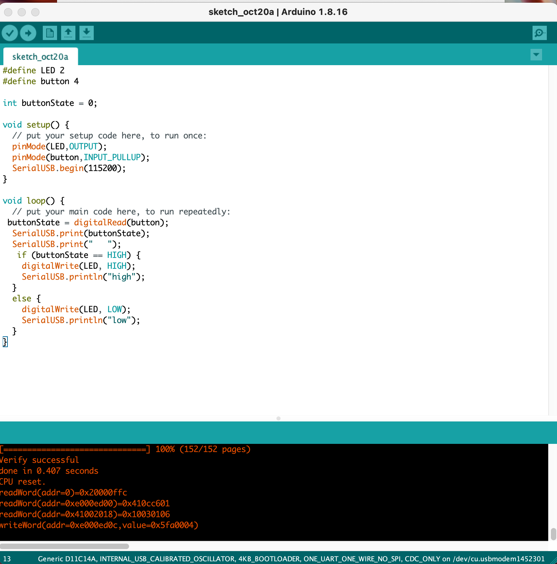
Task: Click 'Verify successful' console line
Action: [39, 460]
